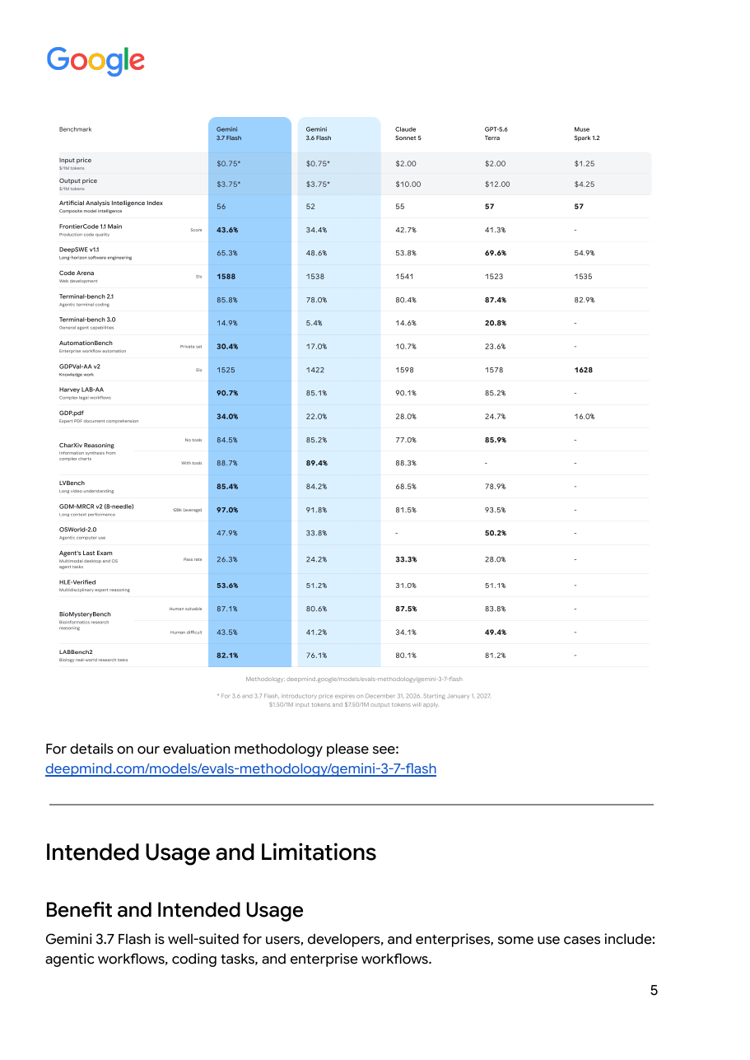The width and height of the screenshot is (750, 1060).
Task: Select the Gemini 3.7 Flash column header
Action: point(229,133)
